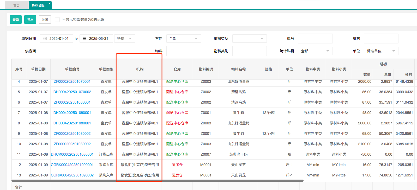Open document link DHCK0000202501080001

[x=72, y=154]
